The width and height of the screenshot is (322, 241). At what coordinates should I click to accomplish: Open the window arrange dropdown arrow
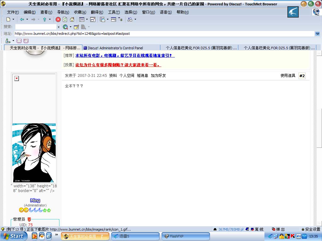[135, 19]
